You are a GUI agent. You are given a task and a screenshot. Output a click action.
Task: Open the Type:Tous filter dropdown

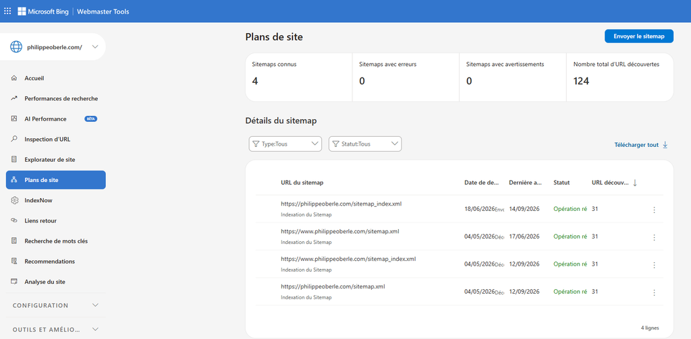[x=285, y=144]
